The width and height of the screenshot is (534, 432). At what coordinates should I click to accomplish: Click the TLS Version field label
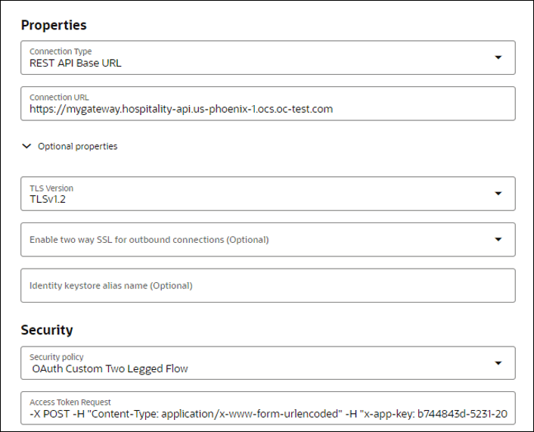51,188
